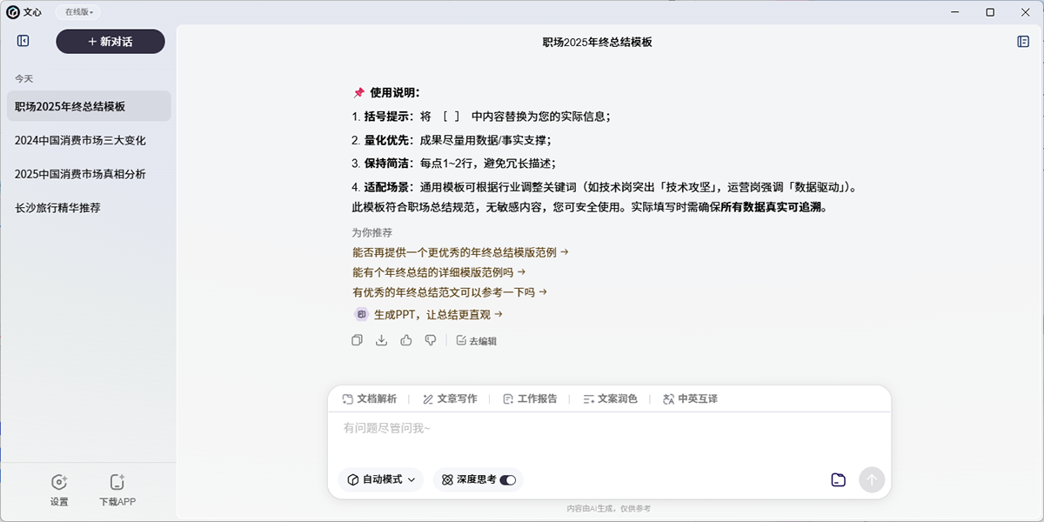Image resolution: width=1044 pixels, height=522 pixels.
Task: Expand the 自动模式 dropdown
Action: point(380,479)
